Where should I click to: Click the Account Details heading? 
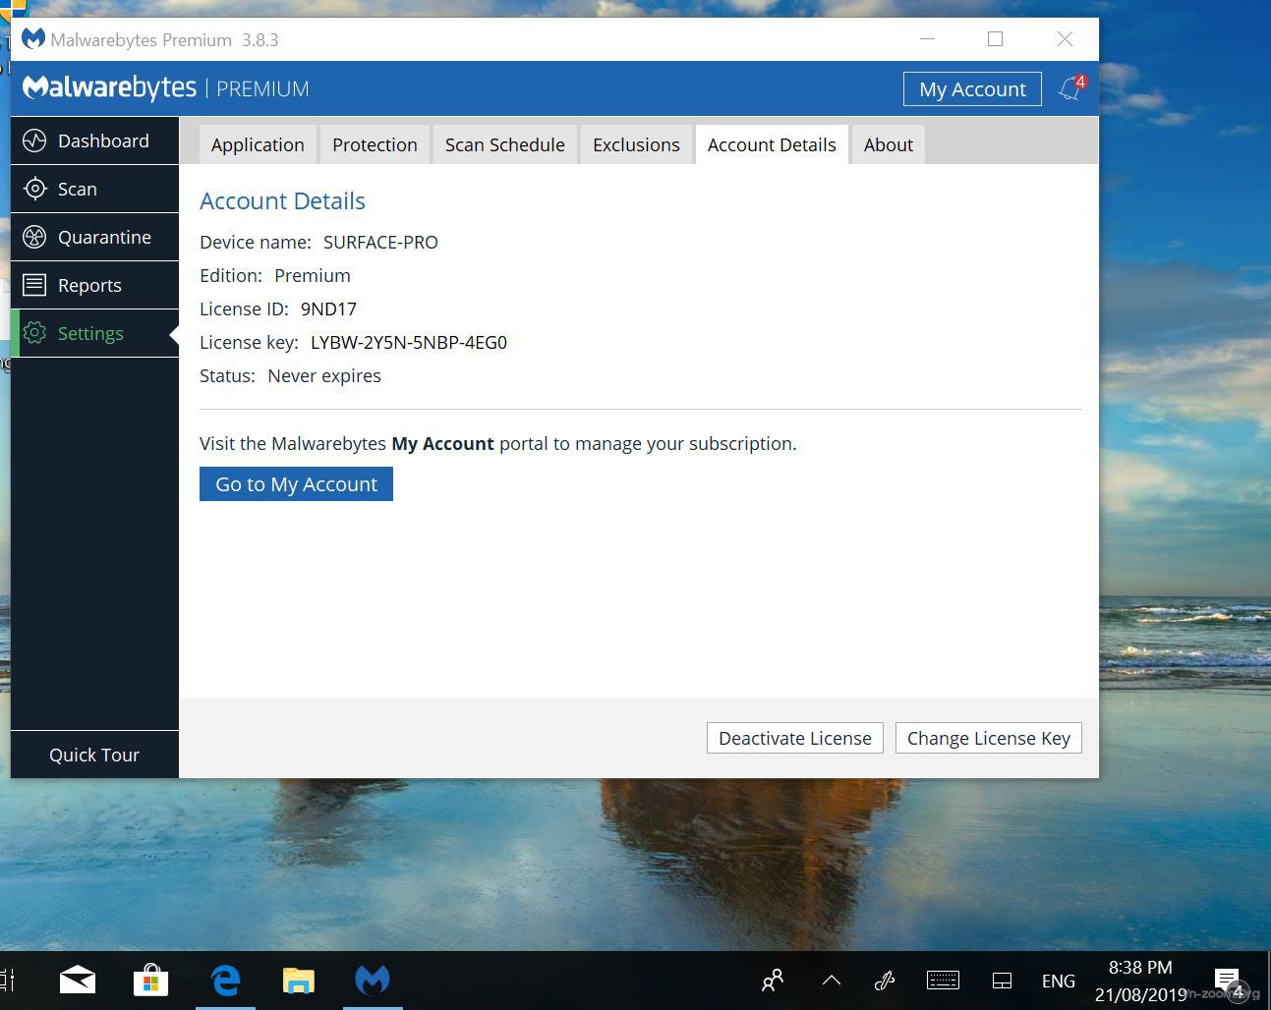[x=282, y=200]
